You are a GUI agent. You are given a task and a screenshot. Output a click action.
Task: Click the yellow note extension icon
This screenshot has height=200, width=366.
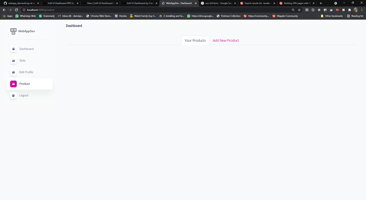pos(343,10)
